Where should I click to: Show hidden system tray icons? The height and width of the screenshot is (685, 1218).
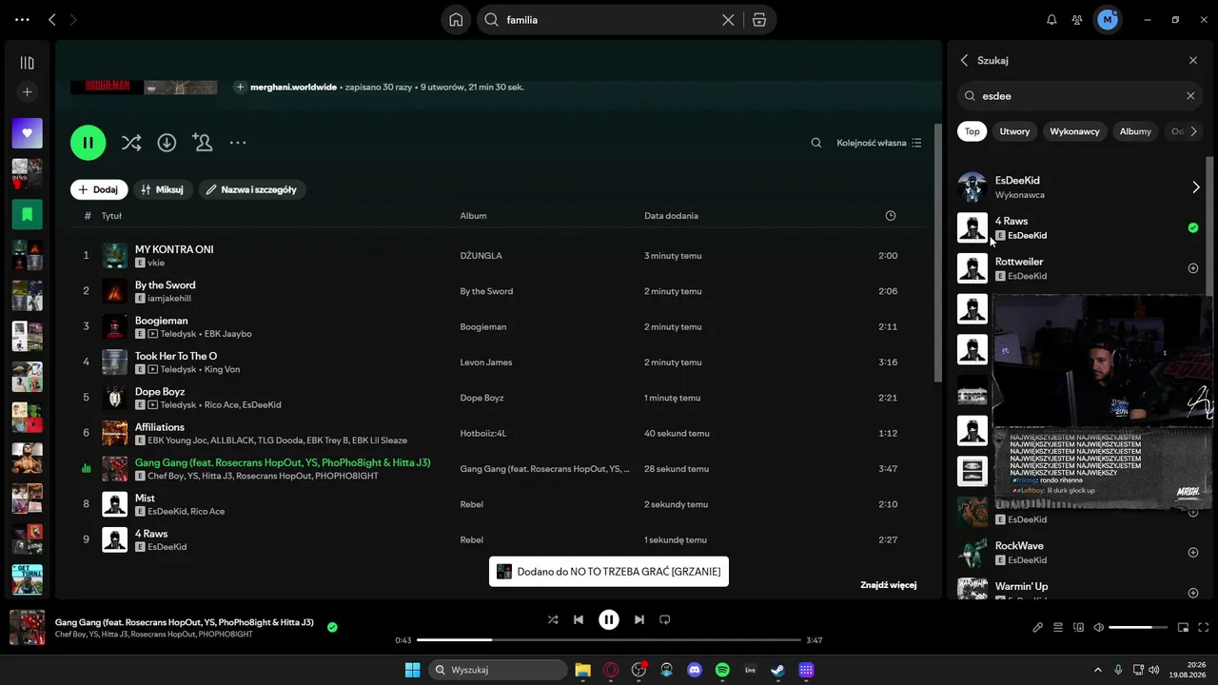pos(1097,670)
